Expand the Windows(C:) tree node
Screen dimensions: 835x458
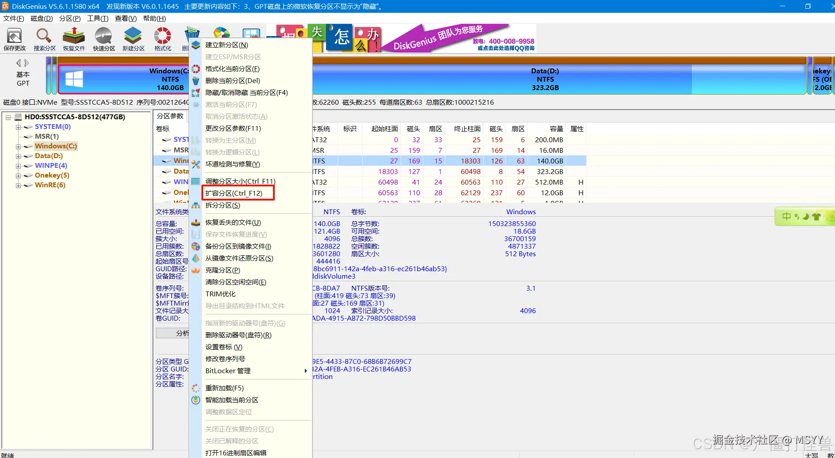(x=19, y=147)
